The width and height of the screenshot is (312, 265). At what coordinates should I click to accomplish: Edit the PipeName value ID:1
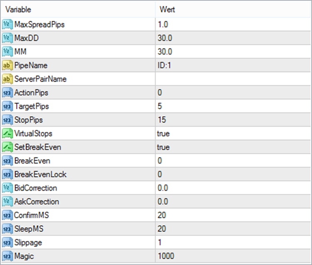click(233, 65)
